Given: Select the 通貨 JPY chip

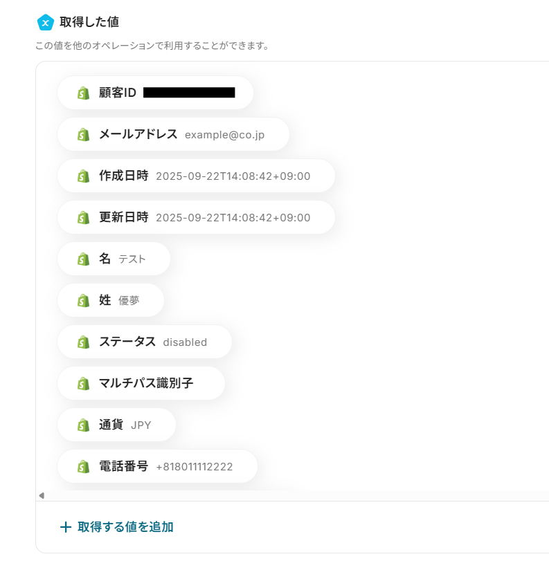Looking at the screenshot, I should click(117, 425).
